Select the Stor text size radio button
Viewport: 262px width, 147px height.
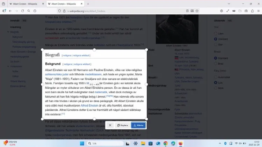click(216, 44)
